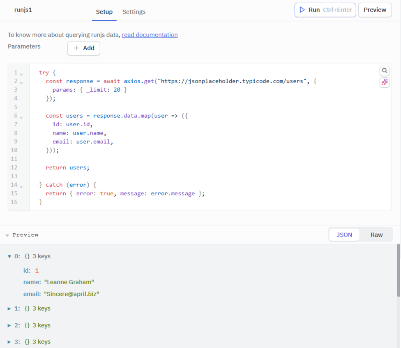Click the plus icon on Add
The image size is (401, 348).
(x=77, y=48)
